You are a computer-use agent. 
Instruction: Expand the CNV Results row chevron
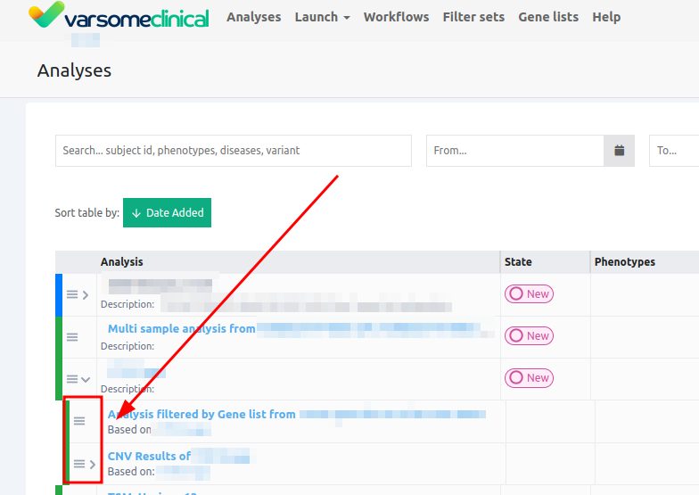point(93,464)
